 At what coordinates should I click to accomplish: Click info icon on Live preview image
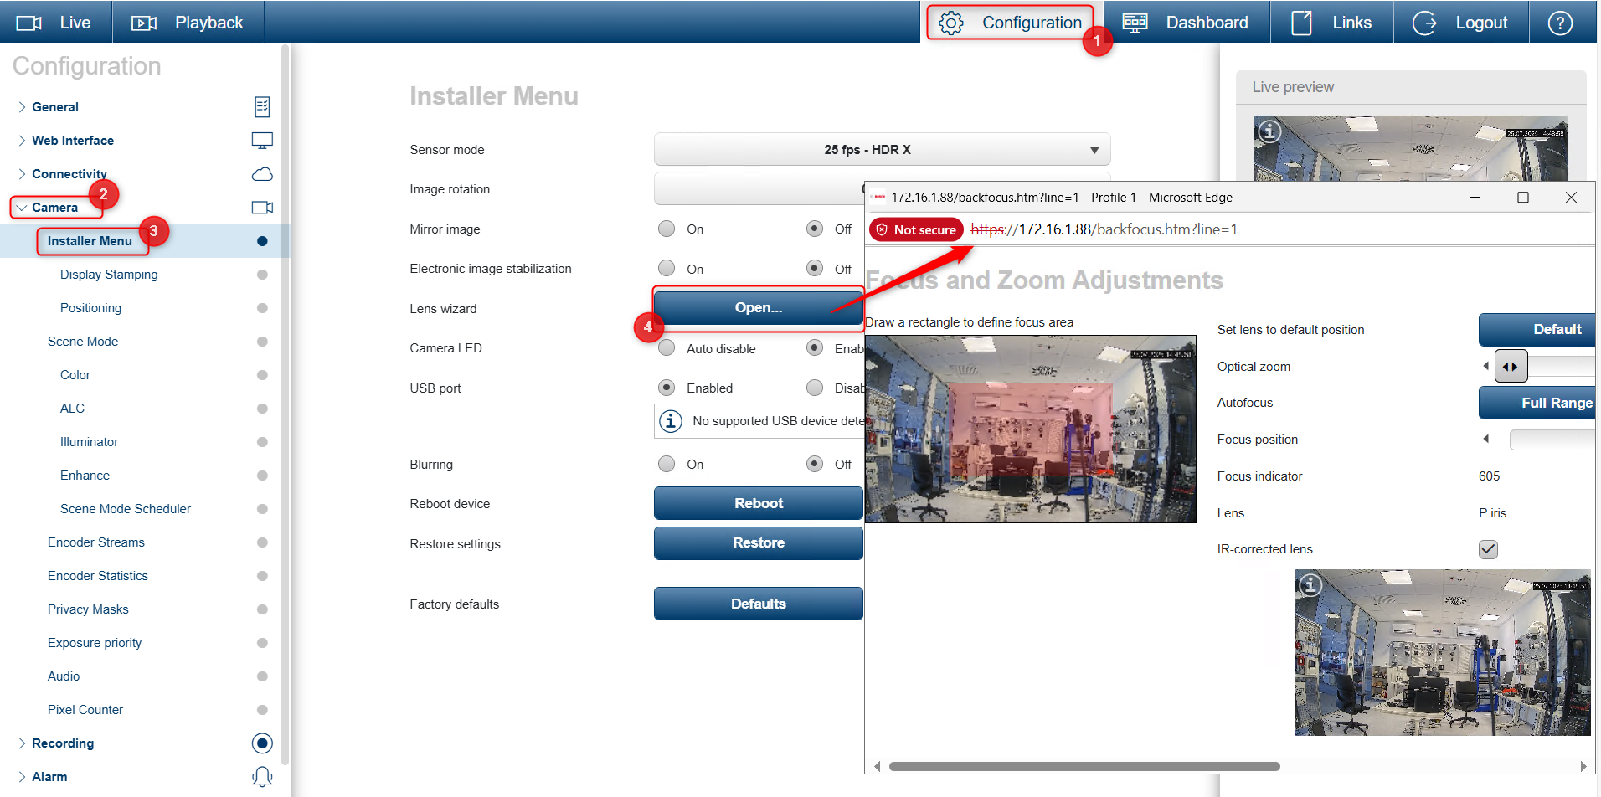click(1269, 131)
